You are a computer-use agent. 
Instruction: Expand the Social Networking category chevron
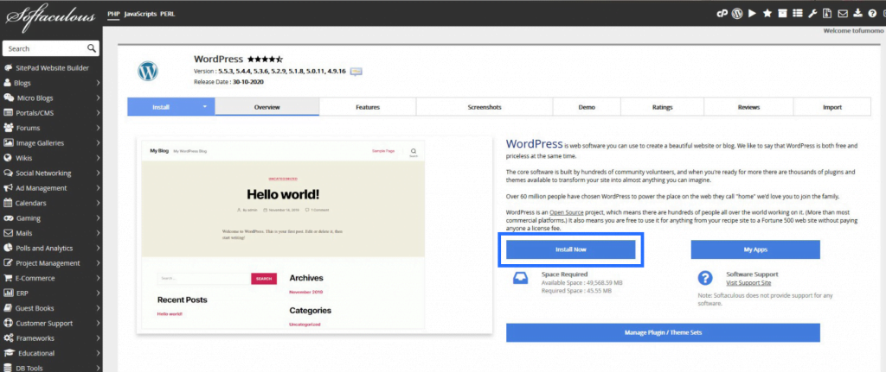point(99,173)
